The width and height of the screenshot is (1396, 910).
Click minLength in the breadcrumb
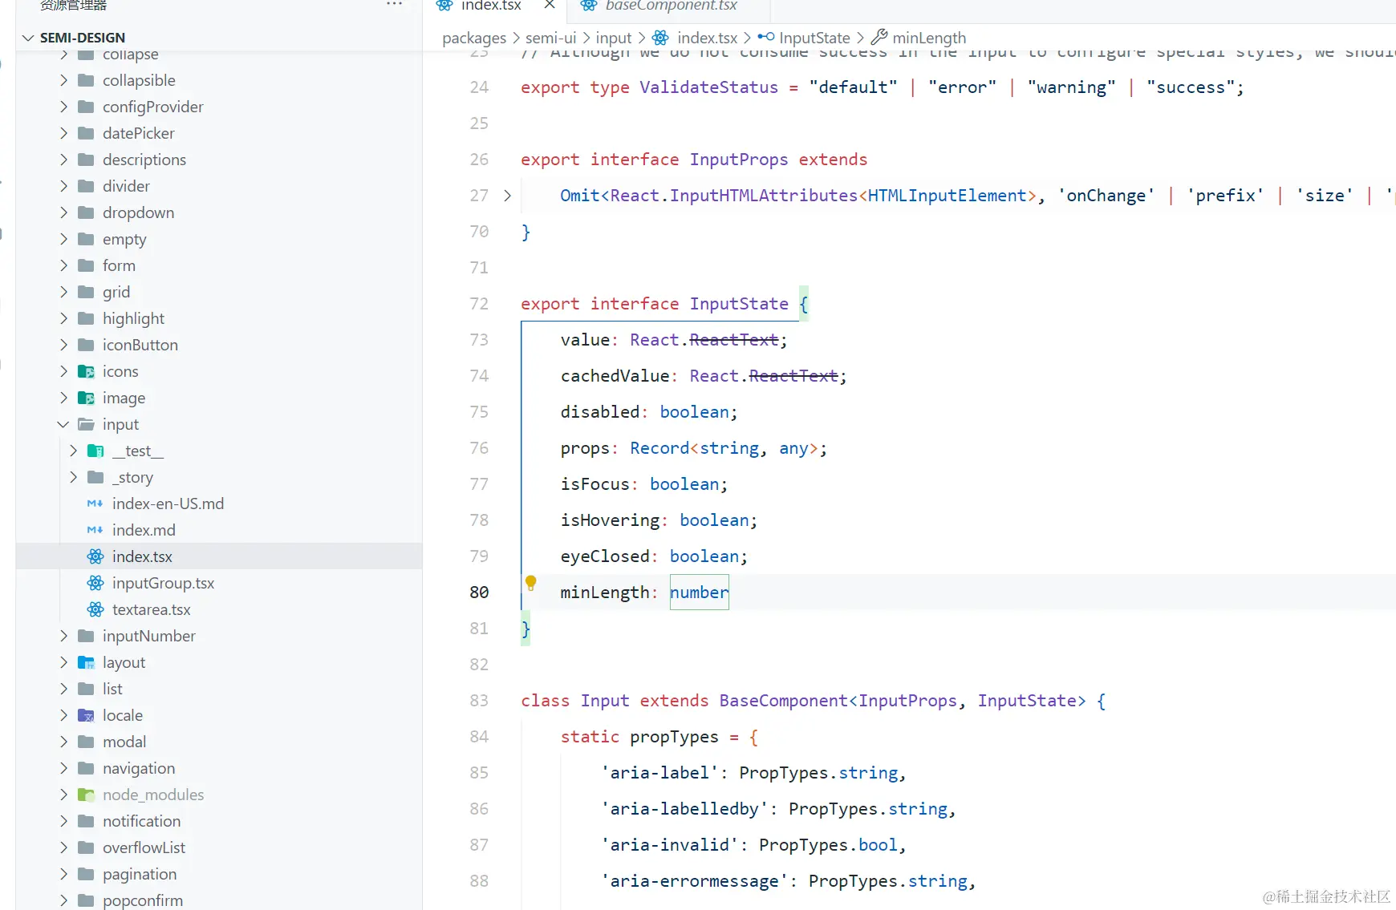tap(929, 38)
